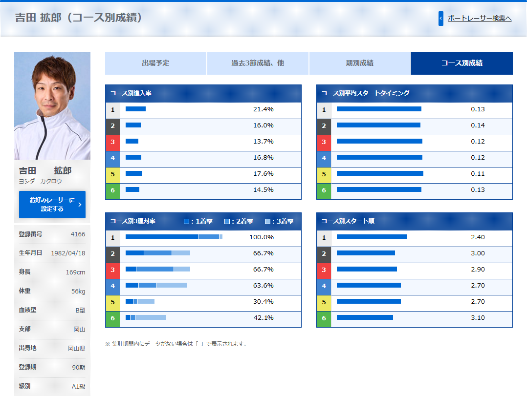Click black course 2 badge in コース別3連対率
This screenshot has height=396, width=527.
(113, 254)
